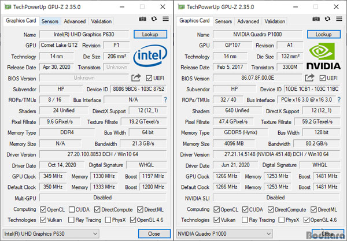Click GPU-Z app icon in Intel window title bar
This screenshot has height=241, width=347.
tap(8, 7)
